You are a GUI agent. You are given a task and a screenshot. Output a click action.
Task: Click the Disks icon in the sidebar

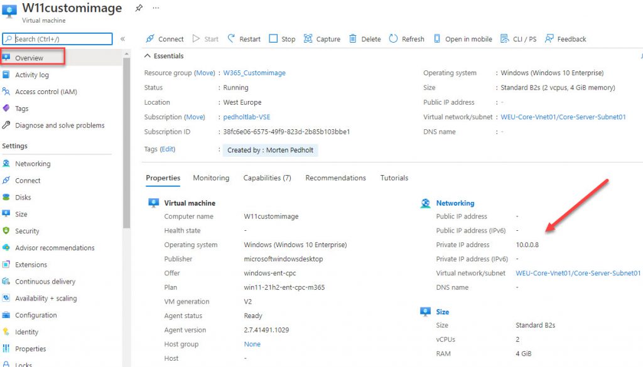point(6,197)
